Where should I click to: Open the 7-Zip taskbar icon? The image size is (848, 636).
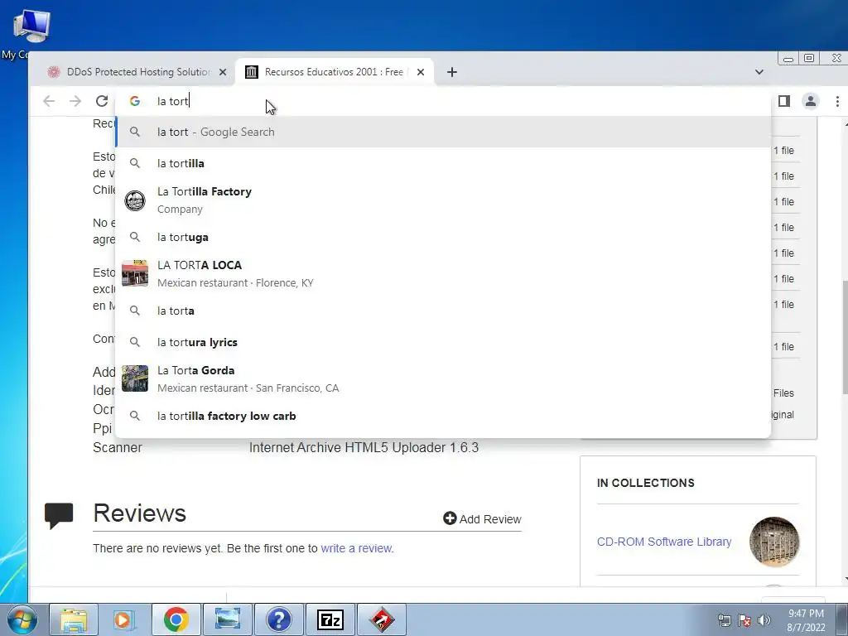[330, 619]
